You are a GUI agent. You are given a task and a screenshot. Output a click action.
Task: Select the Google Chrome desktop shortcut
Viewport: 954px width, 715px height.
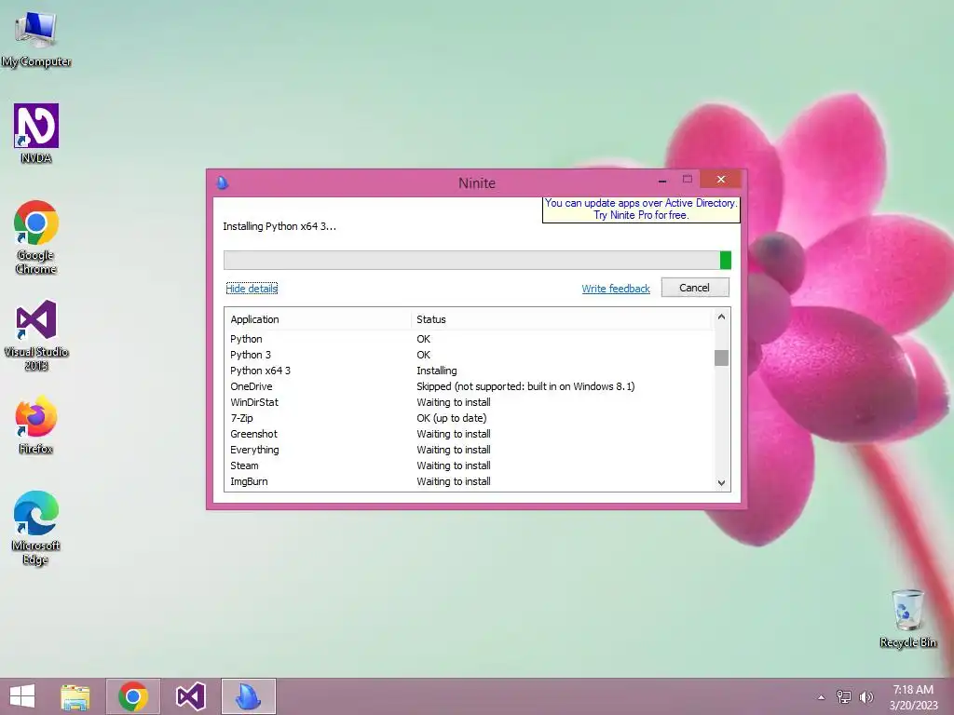click(x=36, y=237)
